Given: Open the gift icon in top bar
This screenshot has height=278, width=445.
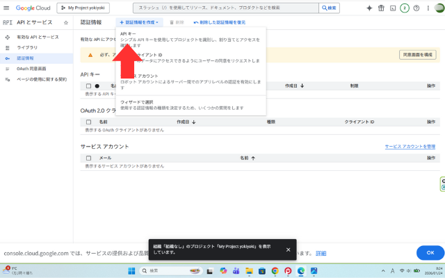Looking at the screenshot, I should pos(381,8).
